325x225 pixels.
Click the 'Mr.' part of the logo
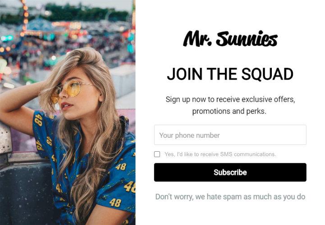point(197,39)
